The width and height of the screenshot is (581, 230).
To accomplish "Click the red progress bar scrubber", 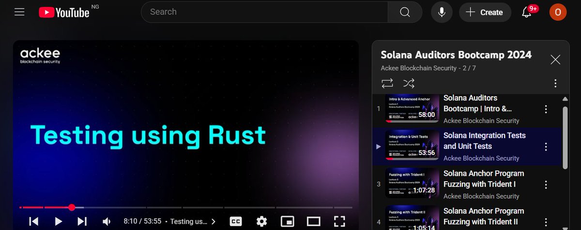I will (72, 207).
